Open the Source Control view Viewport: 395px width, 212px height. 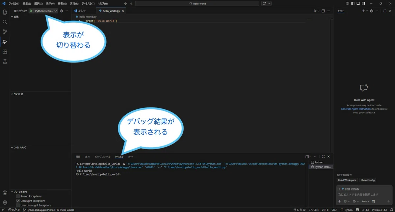5,32
